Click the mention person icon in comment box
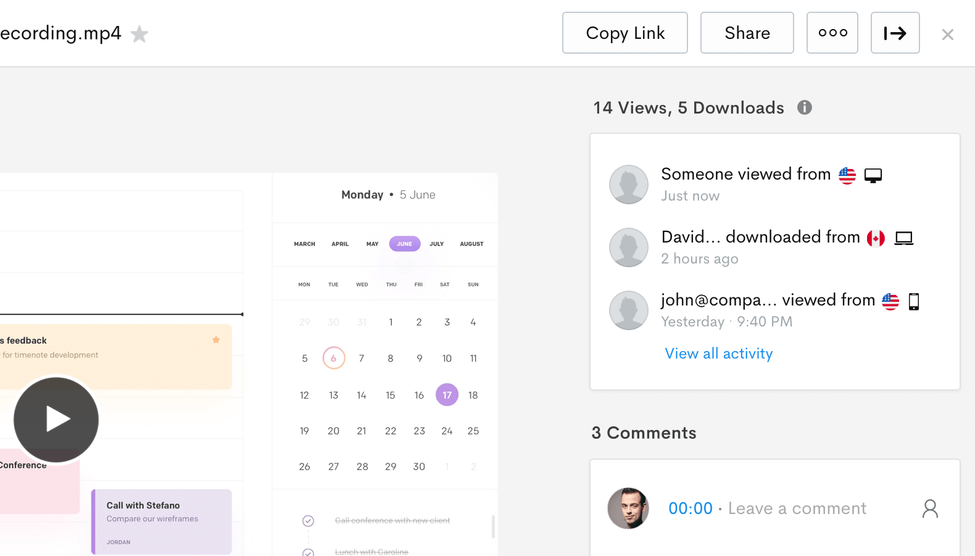 point(930,508)
